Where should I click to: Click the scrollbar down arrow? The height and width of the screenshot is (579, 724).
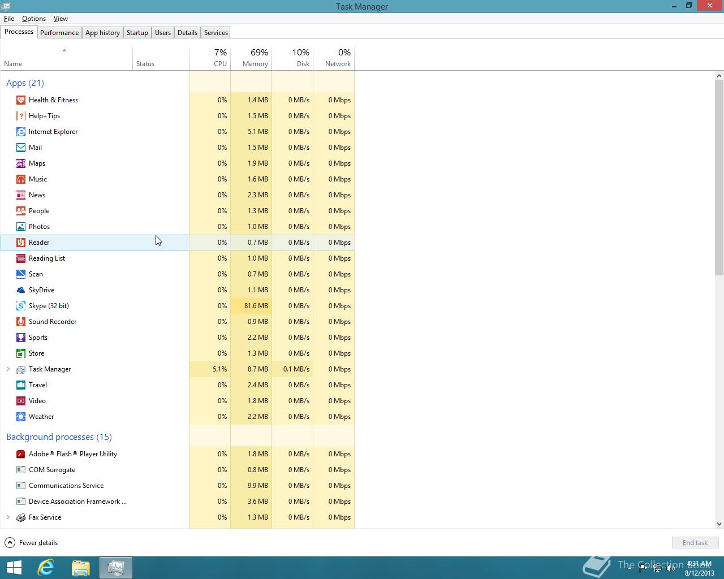coord(719,524)
